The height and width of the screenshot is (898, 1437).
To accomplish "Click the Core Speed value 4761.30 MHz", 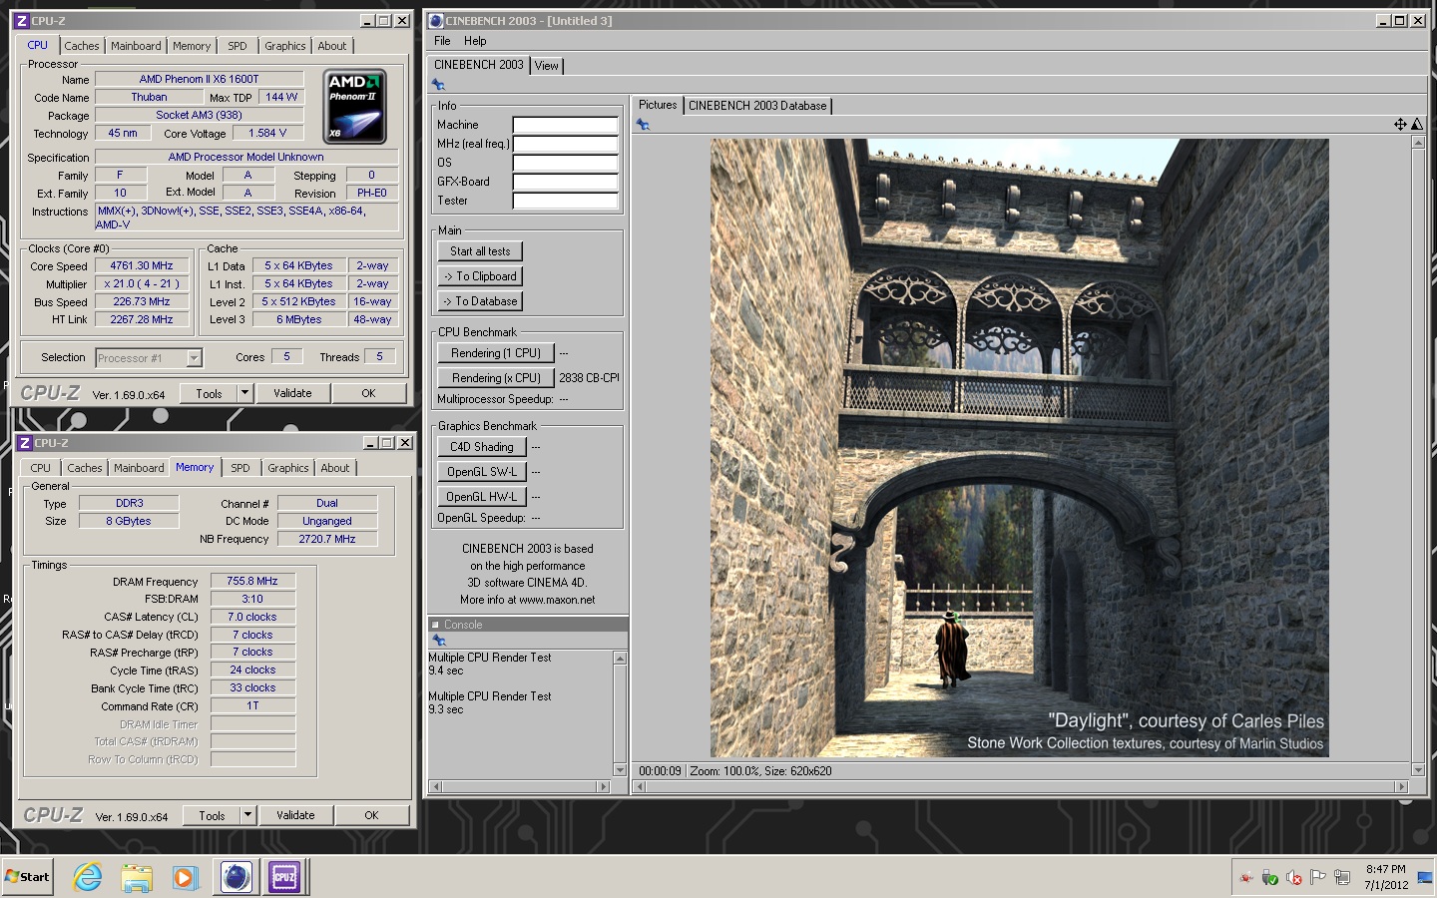I will pyautogui.click(x=142, y=266).
